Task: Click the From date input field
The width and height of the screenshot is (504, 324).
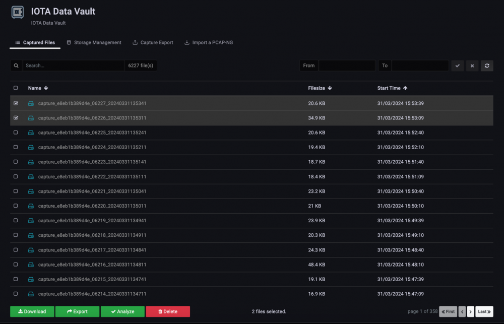Action: click(347, 66)
